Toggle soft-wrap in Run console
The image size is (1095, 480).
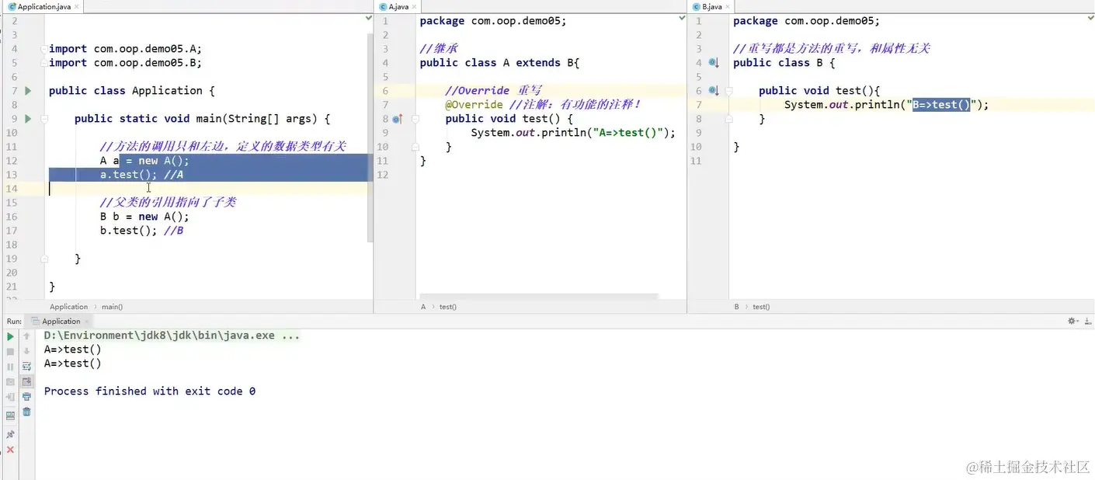[26, 366]
